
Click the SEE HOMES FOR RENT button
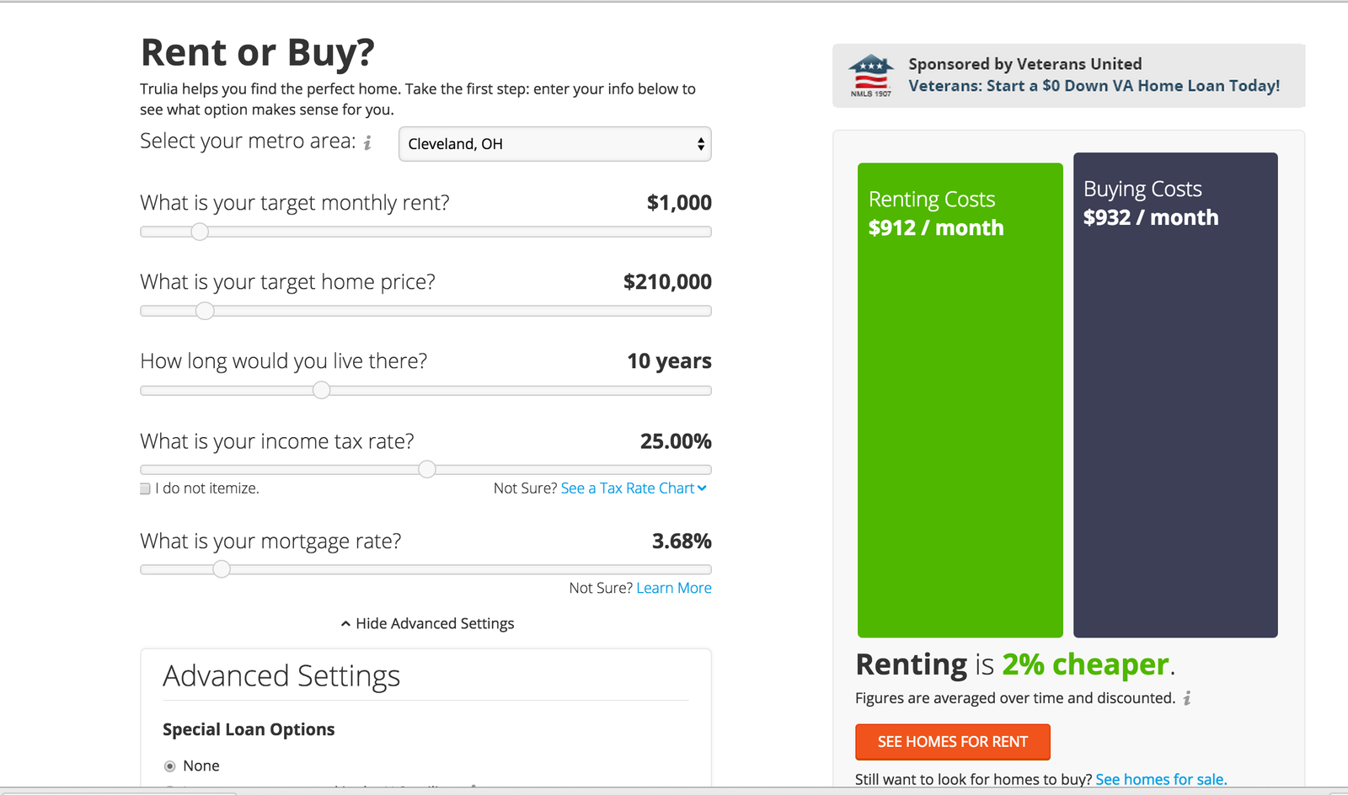[952, 742]
